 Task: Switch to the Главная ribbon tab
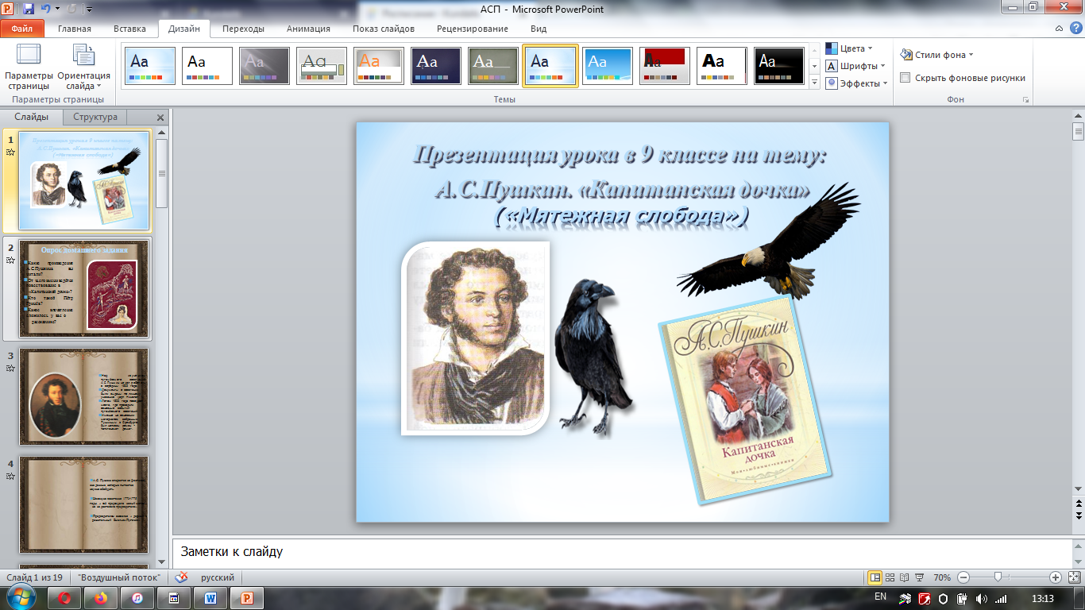[75, 29]
